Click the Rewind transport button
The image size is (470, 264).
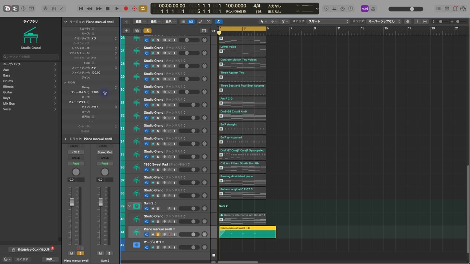point(90,9)
